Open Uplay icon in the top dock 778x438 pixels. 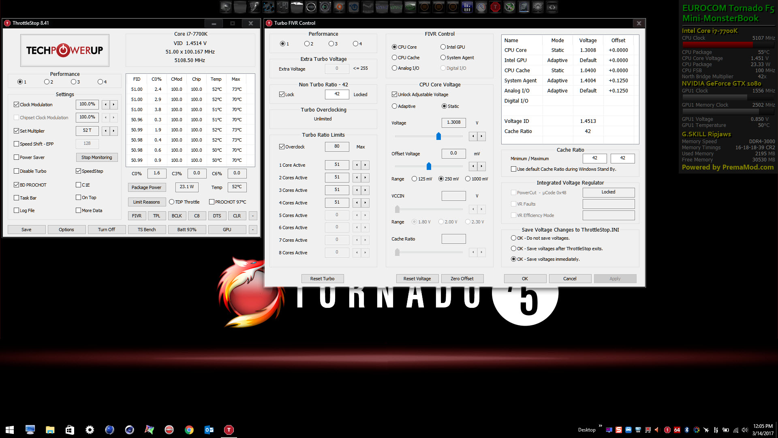pyautogui.click(x=353, y=7)
